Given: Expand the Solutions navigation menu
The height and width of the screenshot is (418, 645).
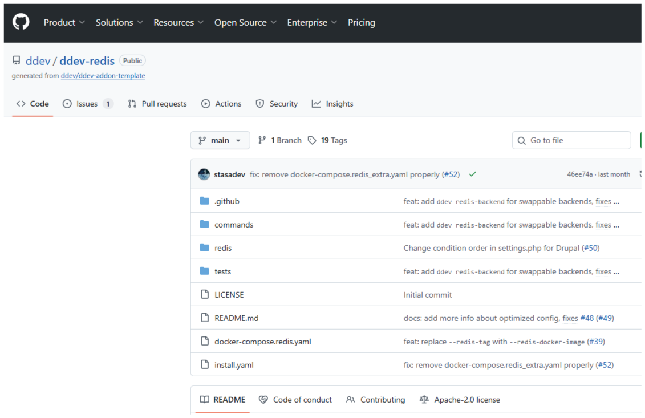Looking at the screenshot, I should coord(119,23).
